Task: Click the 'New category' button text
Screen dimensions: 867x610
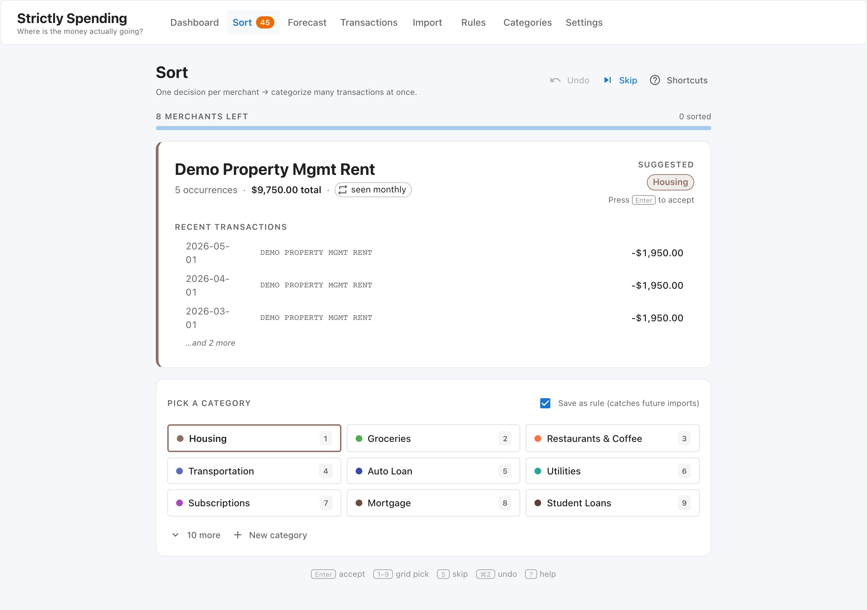Action: tap(278, 535)
